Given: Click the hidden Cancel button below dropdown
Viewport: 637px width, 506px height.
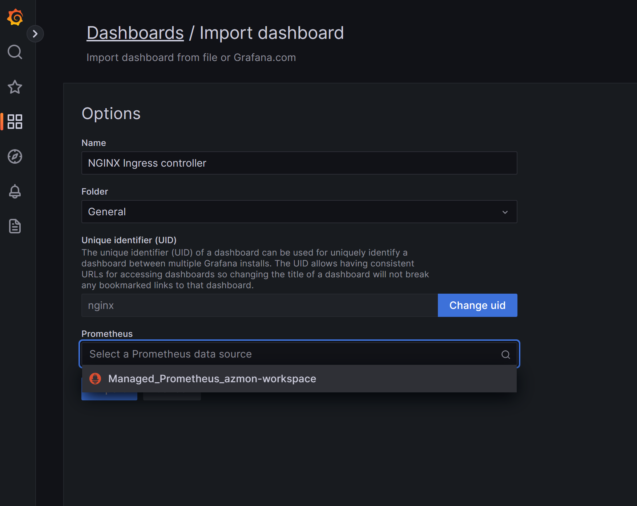Looking at the screenshot, I should [172, 396].
